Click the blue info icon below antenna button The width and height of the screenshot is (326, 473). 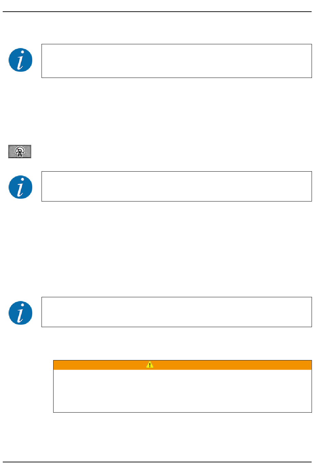tap(21, 187)
